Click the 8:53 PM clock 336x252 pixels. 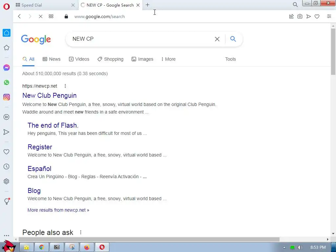pyautogui.click(x=318, y=247)
